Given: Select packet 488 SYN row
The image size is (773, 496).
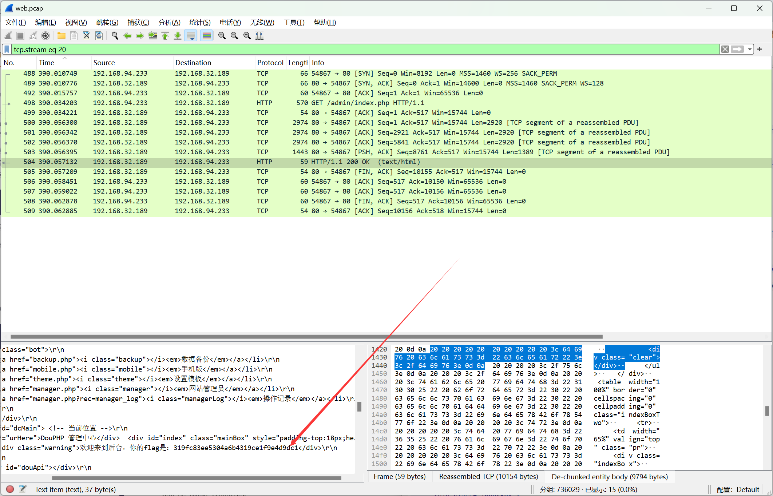Looking at the screenshot, I should (x=386, y=74).
